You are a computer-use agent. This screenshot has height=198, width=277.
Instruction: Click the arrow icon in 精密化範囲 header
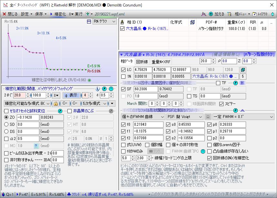(x=104, y=89)
